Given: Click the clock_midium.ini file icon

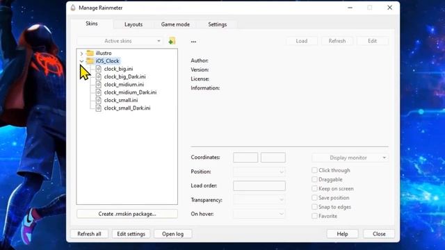Looking at the screenshot, I should click(x=99, y=85).
